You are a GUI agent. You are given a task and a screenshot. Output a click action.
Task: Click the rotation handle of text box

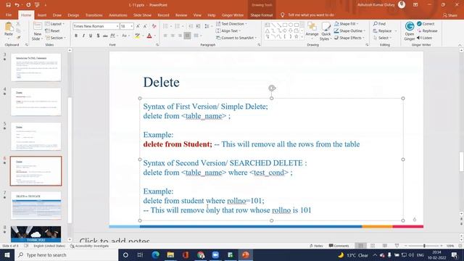point(272,88)
